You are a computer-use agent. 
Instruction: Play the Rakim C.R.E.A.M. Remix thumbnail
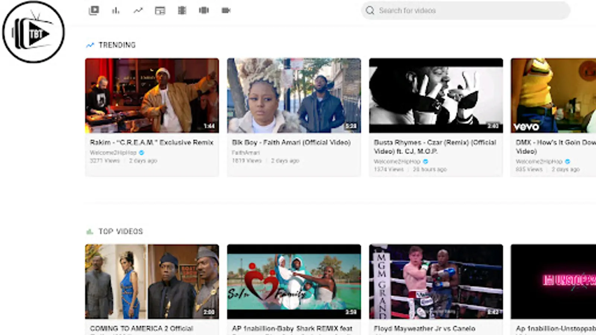152,95
